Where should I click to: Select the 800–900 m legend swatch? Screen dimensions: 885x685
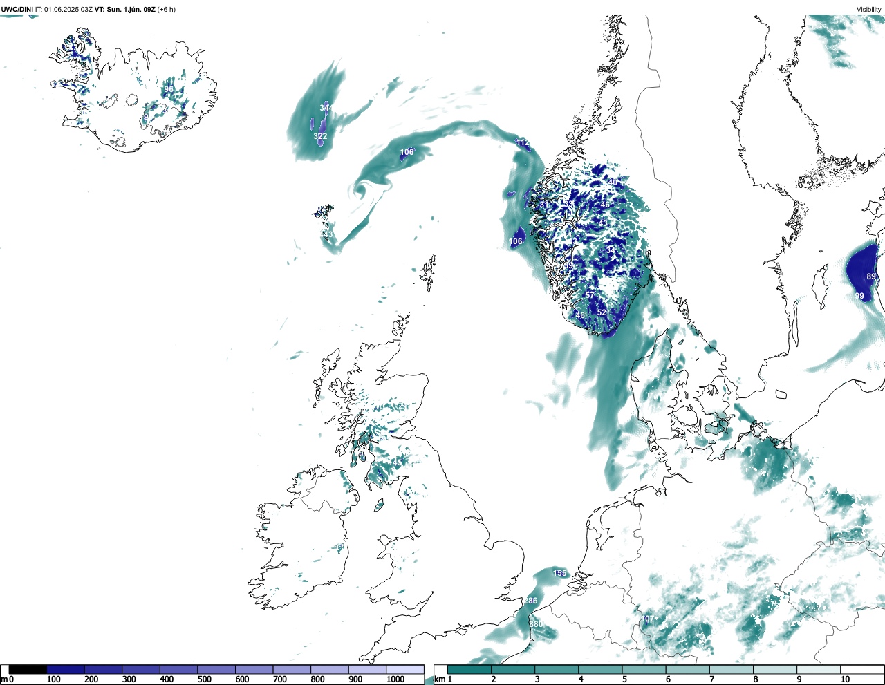point(330,670)
